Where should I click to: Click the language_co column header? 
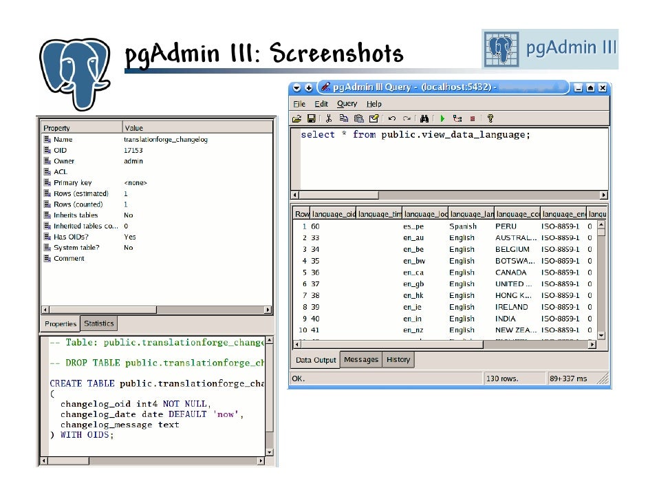(x=518, y=214)
